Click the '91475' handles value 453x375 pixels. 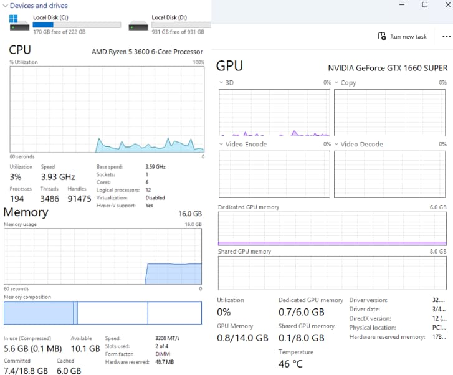click(80, 199)
